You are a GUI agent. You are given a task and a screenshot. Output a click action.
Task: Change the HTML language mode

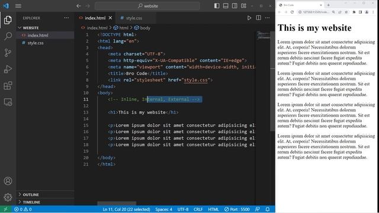pyautogui.click(x=213, y=209)
